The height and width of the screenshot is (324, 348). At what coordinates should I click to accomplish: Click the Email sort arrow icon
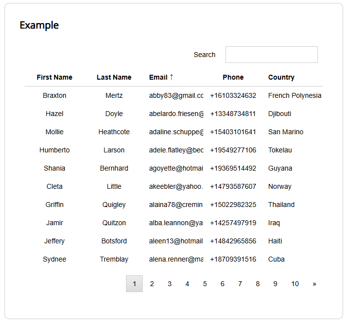[171, 77]
